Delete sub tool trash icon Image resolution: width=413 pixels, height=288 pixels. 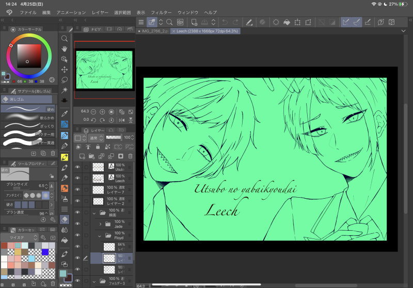tap(53, 153)
